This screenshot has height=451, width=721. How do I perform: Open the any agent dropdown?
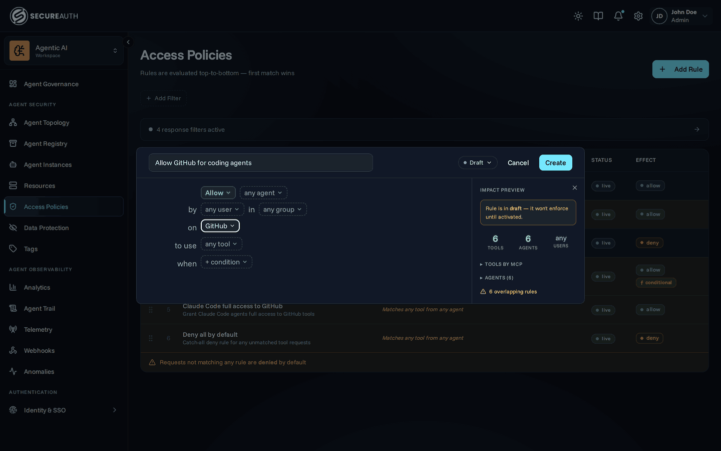(x=263, y=193)
